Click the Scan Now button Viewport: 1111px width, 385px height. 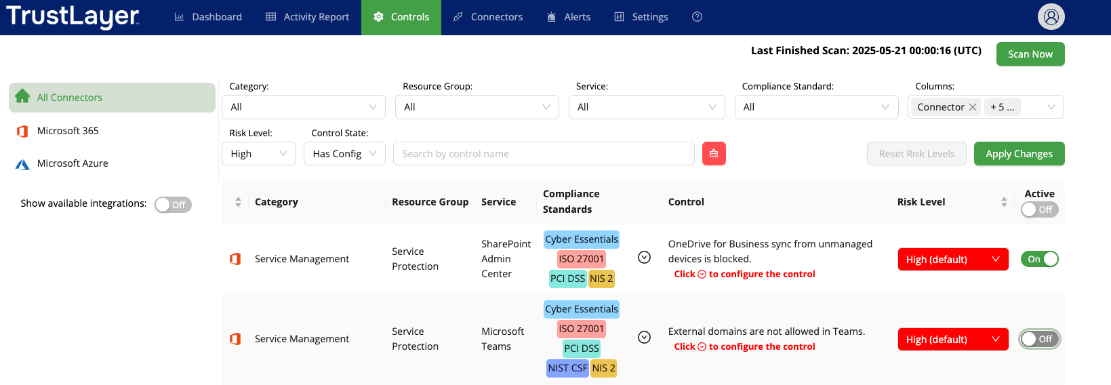(x=1030, y=54)
